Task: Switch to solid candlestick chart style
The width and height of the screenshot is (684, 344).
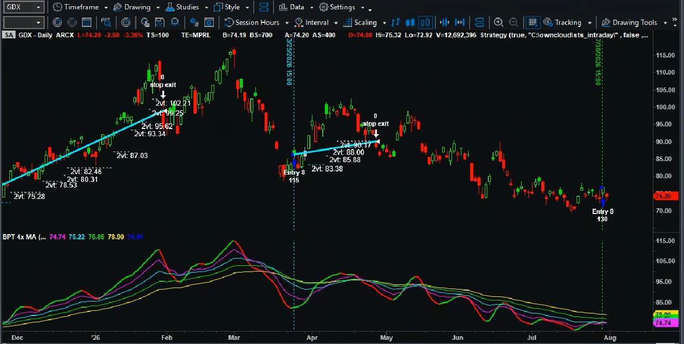Action: point(411,22)
